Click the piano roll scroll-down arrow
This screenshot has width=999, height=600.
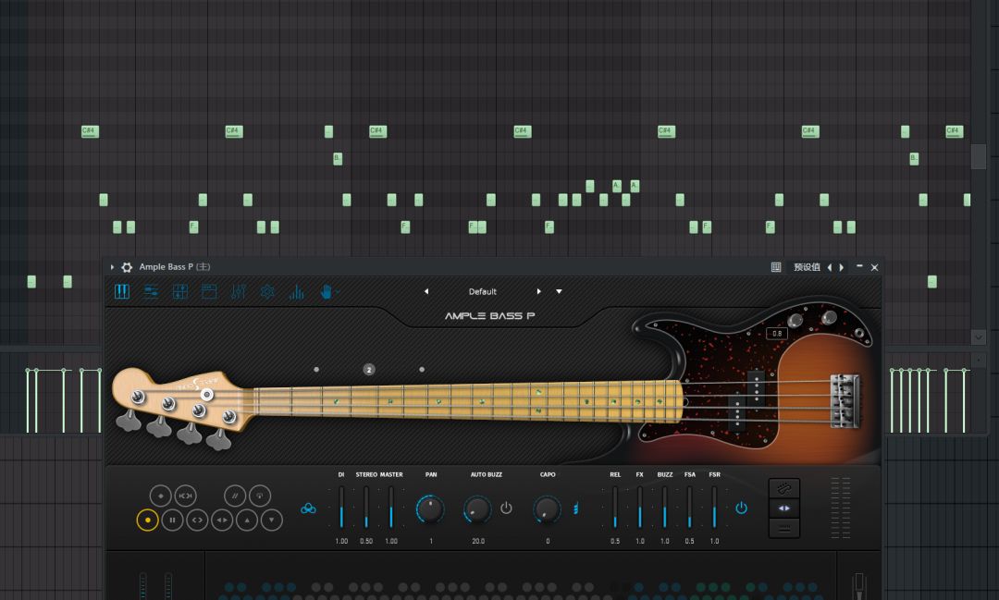[x=979, y=337]
